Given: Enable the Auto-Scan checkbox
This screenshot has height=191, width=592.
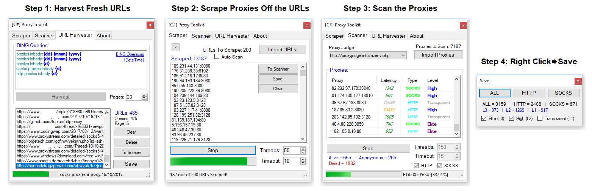Looking at the screenshot, I should [x=217, y=57].
